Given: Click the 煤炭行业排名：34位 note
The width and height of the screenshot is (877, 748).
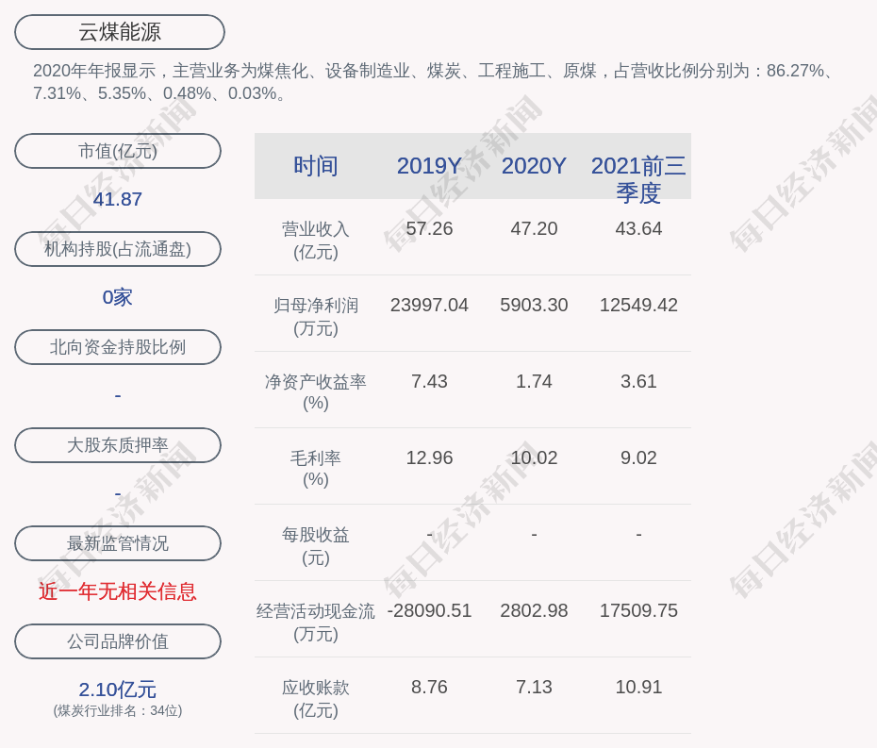Looking at the screenshot, I should [118, 710].
